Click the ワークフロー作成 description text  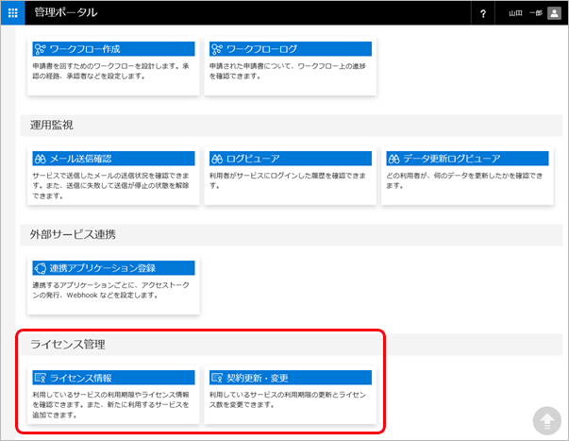[110, 71]
